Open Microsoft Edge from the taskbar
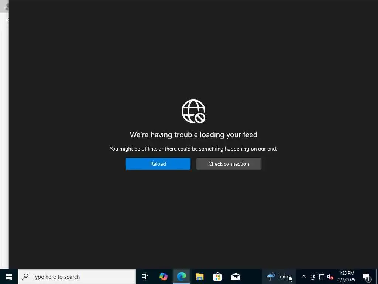This screenshot has height=284, width=378. click(x=182, y=277)
